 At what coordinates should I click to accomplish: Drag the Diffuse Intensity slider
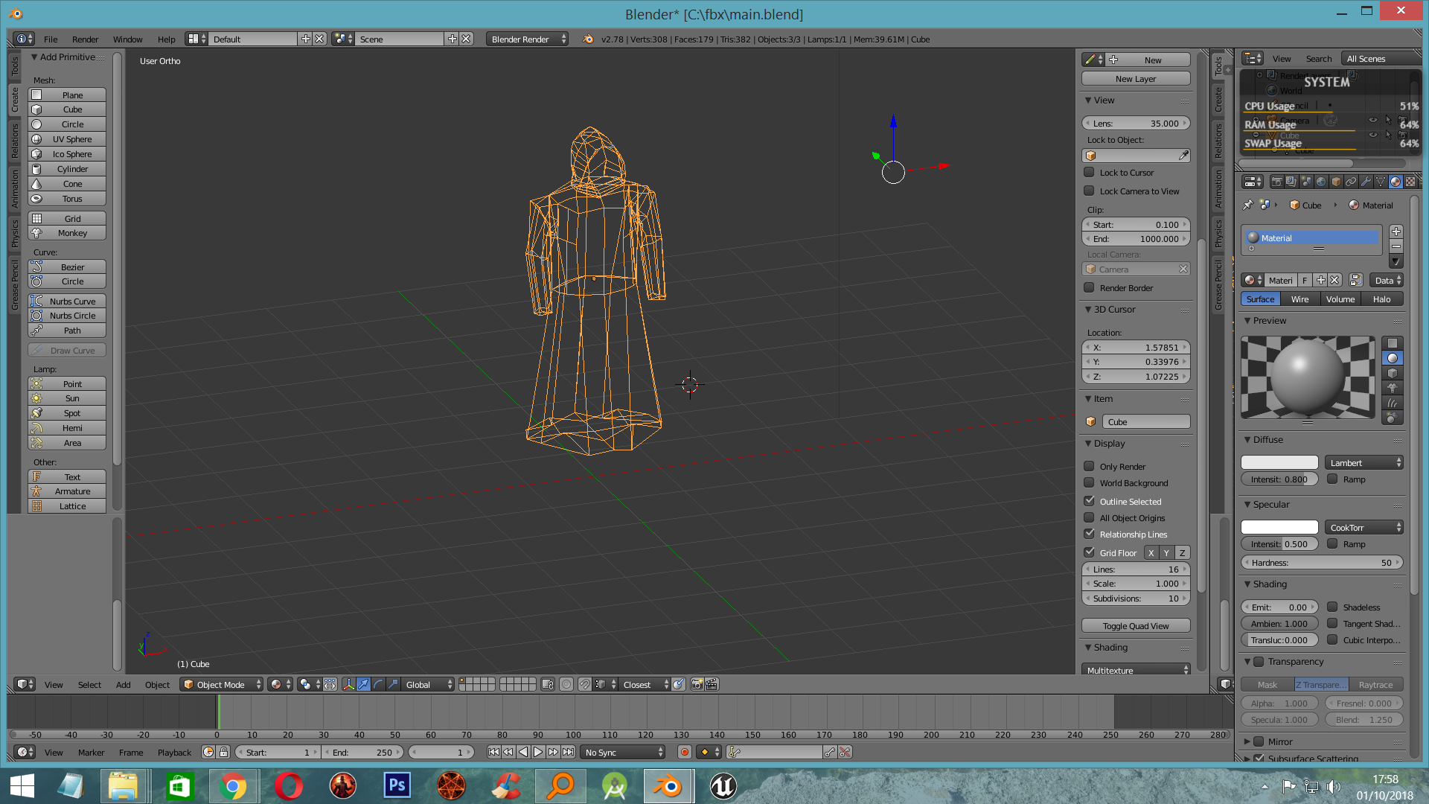pos(1280,478)
